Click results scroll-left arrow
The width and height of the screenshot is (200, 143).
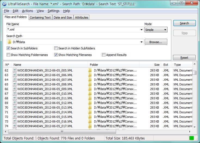coord(5,132)
